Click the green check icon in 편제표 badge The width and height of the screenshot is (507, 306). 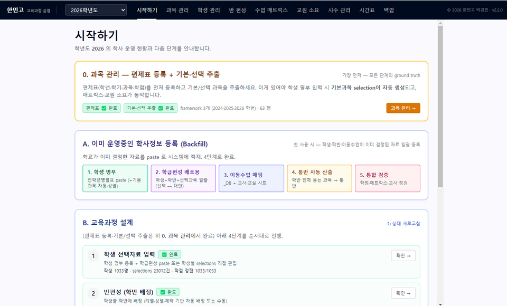pyautogui.click(x=104, y=108)
